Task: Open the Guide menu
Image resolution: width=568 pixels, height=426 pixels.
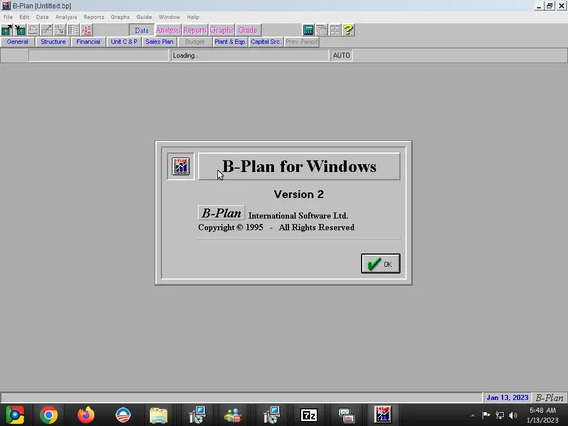Action: 144,17
